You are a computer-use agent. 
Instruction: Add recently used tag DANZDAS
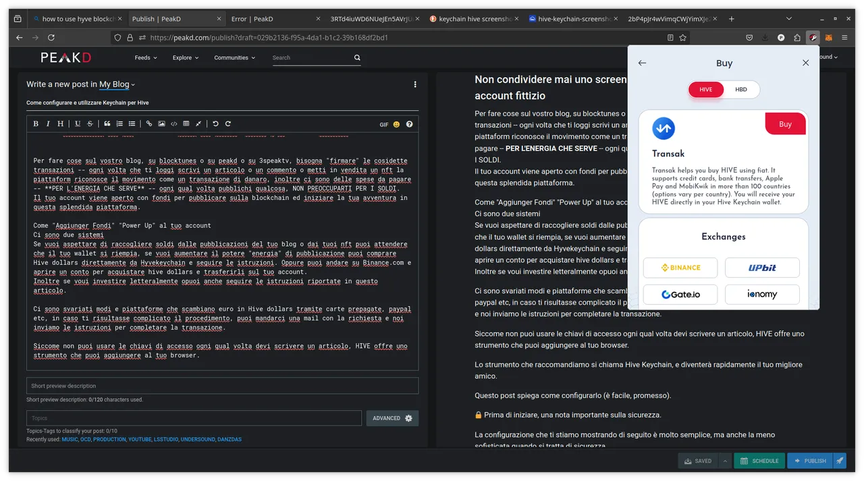[x=229, y=439]
